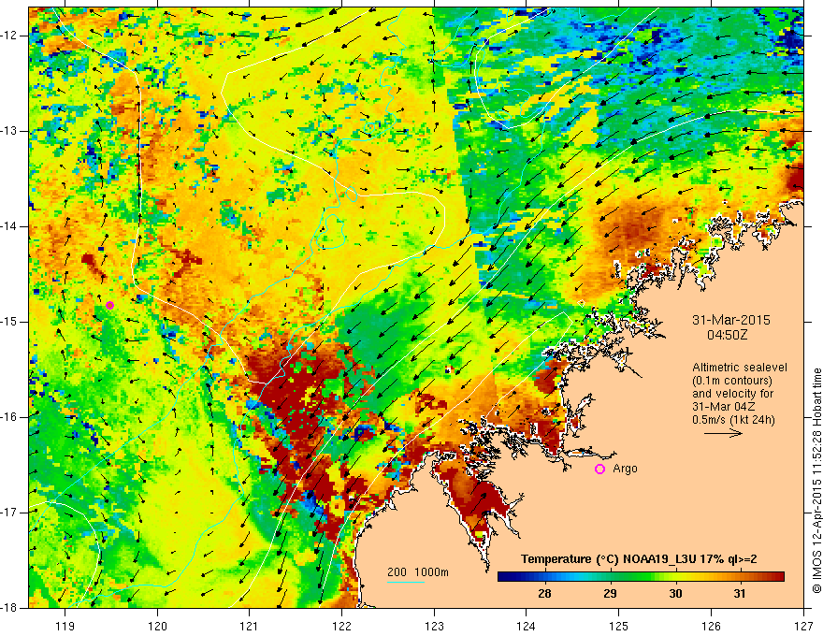
Task: Click longitude axis label 119
Action: (65, 626)
